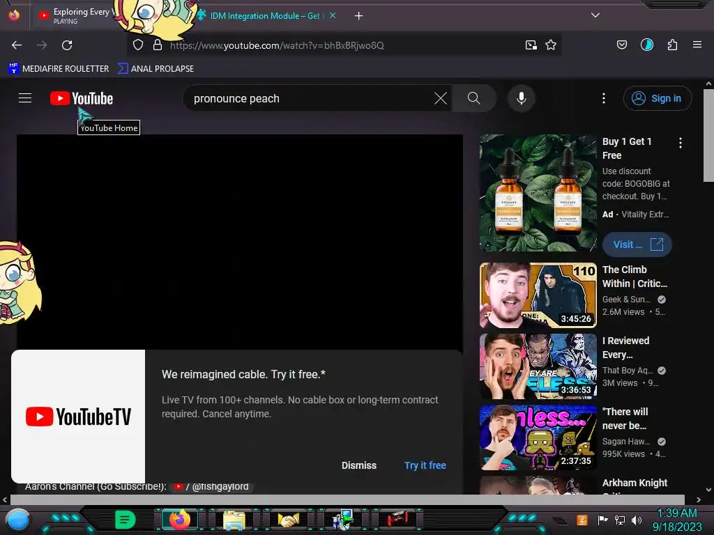714x535 pixels.
Task: Open tracking protection shield icon
Action: (x=138, y=45)
